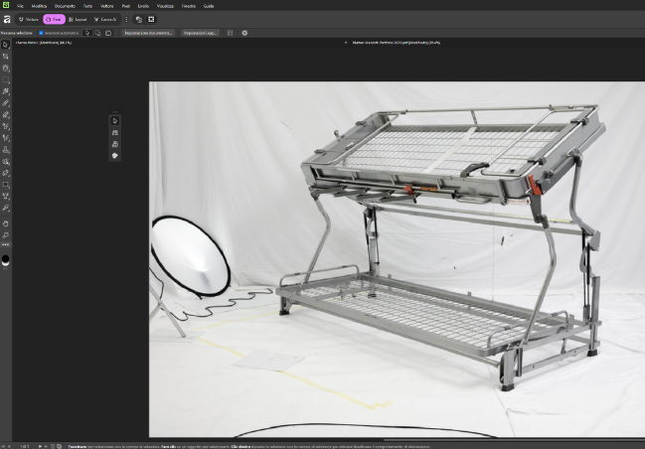This screenshot has height=449, width=645.
Task: Open studio options vertical dots menu
Action: click(x=126, y=19)
